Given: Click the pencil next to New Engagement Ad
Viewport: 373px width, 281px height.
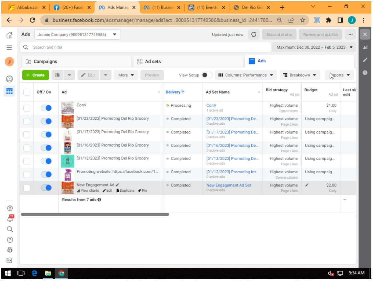Looking at the screenshot, I should [x=118, y=185].
